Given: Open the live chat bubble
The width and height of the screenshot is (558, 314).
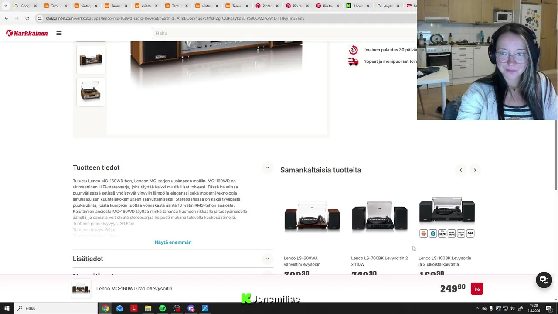Looking at the screenshot, I should click(x=544, y=280).
